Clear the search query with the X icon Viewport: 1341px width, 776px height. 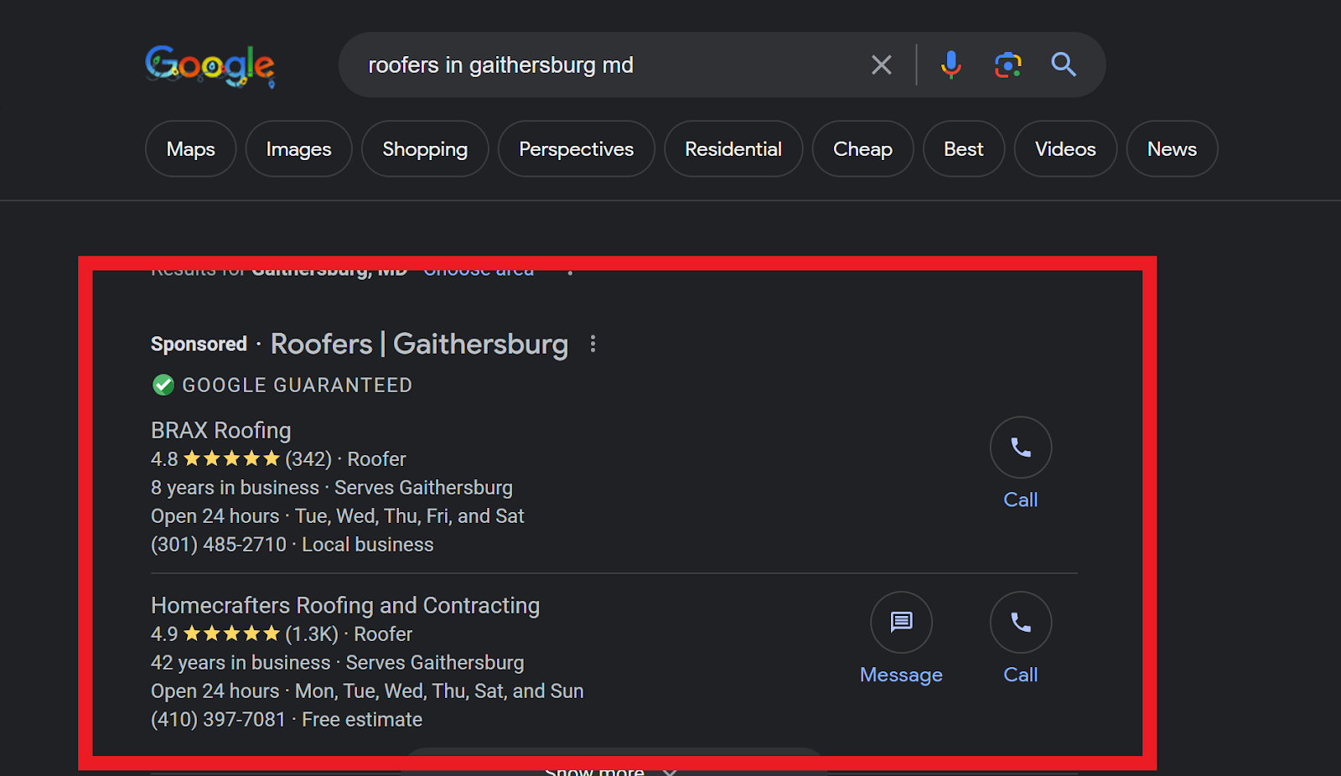pyautogui.click(x=881, y=65)
